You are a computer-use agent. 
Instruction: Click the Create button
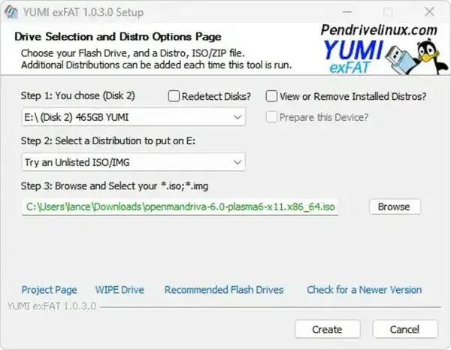pyautogui.click(x=327, y=329)
